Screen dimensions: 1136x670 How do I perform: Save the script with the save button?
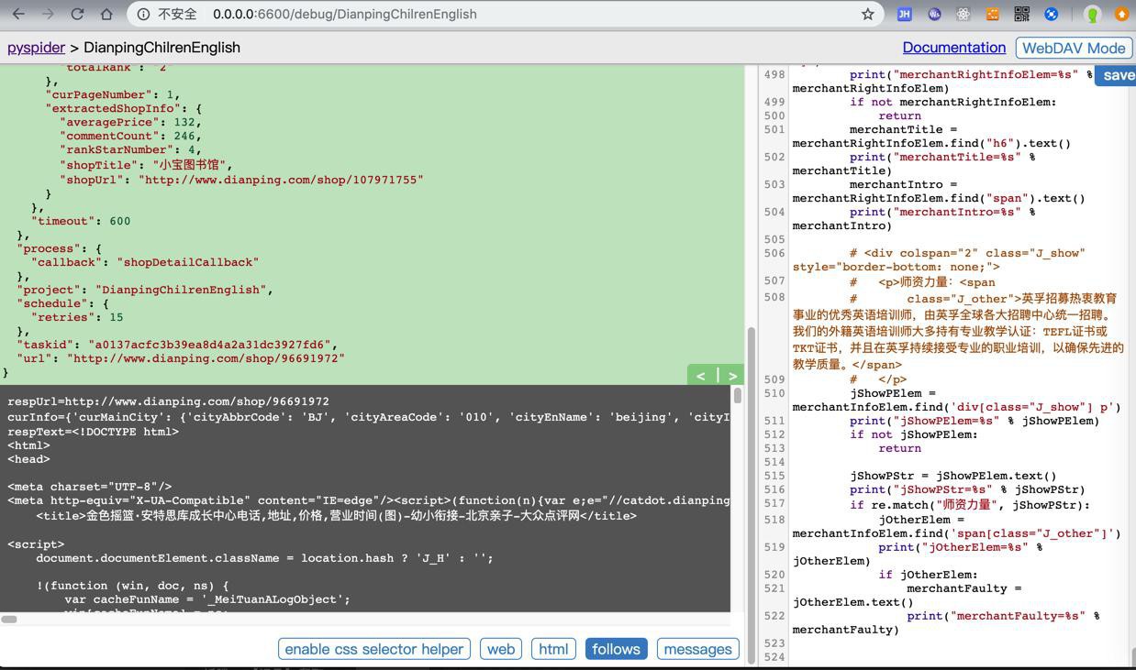(1117, 75)
